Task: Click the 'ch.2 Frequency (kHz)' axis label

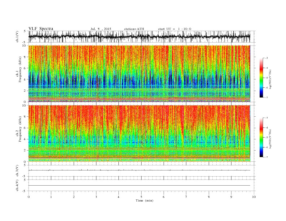Action: pos(19,129)
